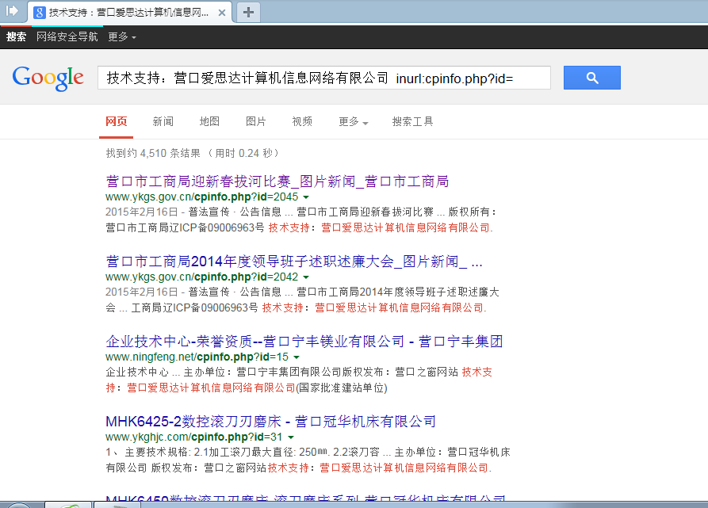The width and height of the screenshot is (708, 508).
Task: Open result MHK6425-2数控滚刀刃磨床
Action: coord(271,422)
